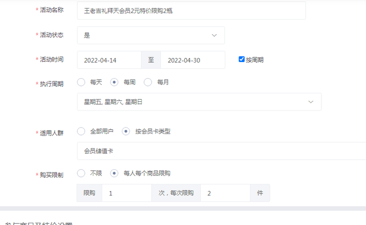Click the 星期五, 星期六, 星期日 selection box

[x=200, y=102]
